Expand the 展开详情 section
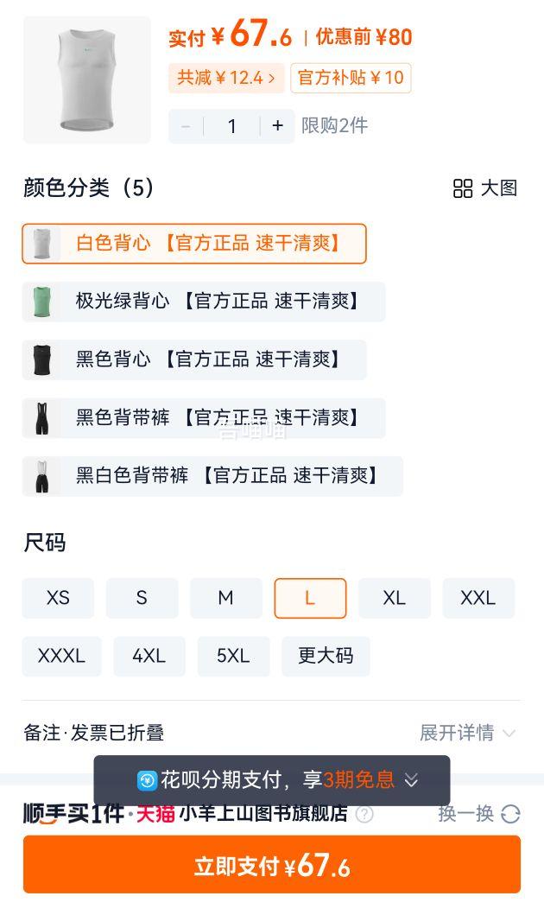Screen dimensions: 544x915 click(x=468, y=733)
